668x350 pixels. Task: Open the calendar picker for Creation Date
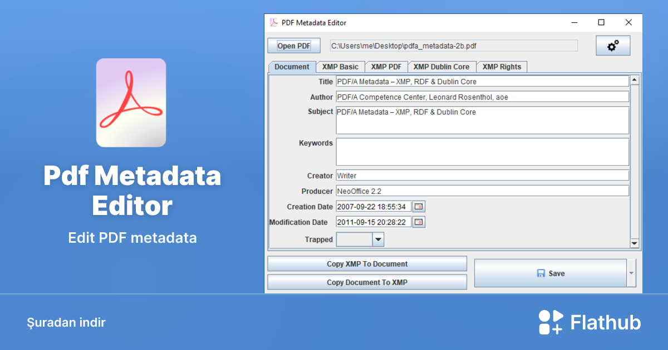click(419, 206)
